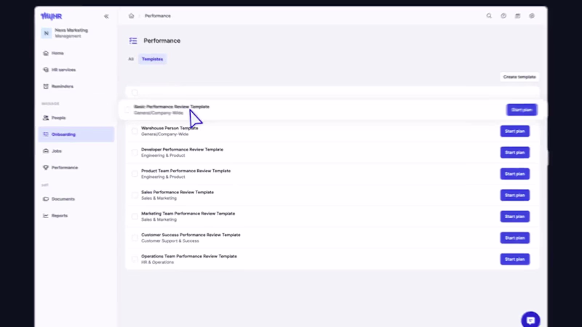Select the Performance trophy icon in sidebar
582x327 pixels.
pos(46,168)
